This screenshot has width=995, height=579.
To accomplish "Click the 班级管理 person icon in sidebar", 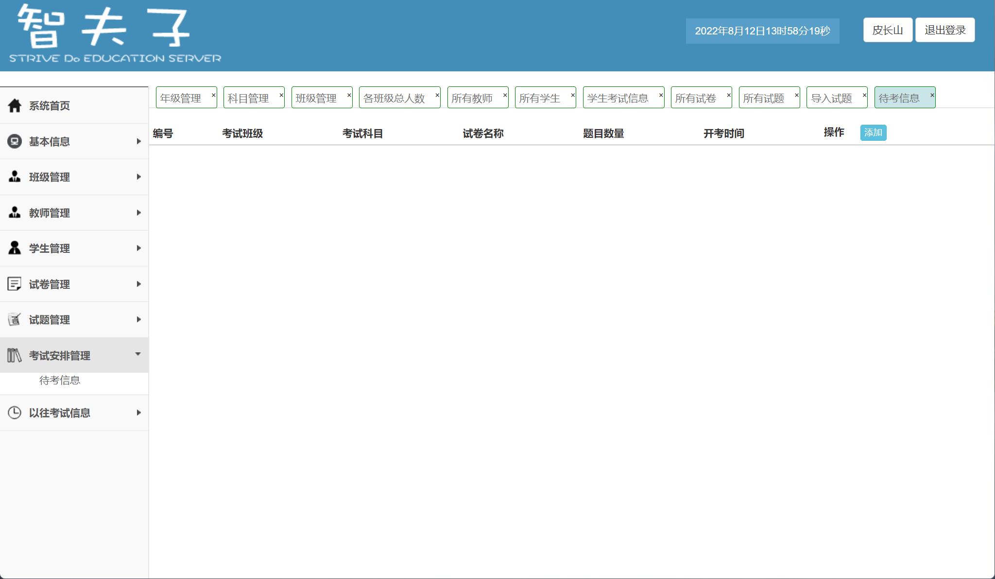I will (15, 177).
